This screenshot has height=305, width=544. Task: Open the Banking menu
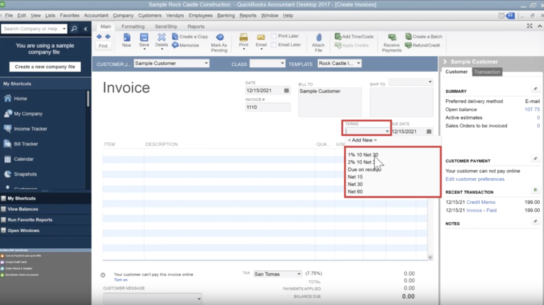click(x=226, y=15)
